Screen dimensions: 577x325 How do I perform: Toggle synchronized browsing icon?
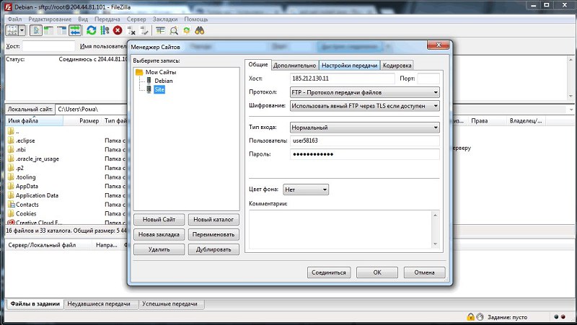tap(187, 30)
